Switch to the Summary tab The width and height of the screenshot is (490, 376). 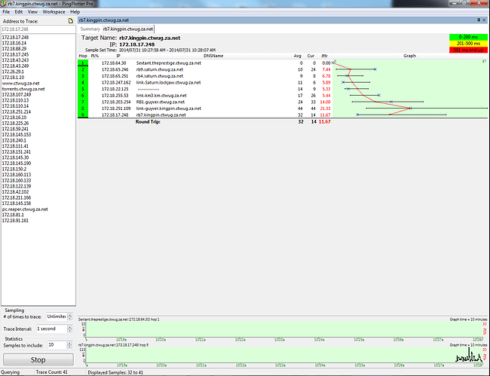(x=90, y=29)
